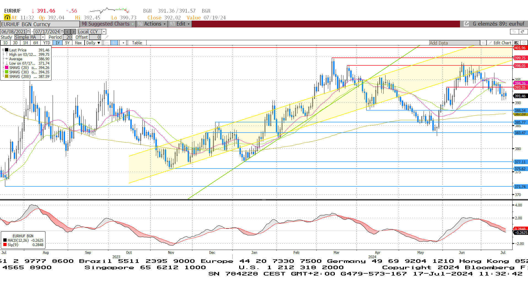Click the black Last Price color swatch

click(x=7, y=50)
